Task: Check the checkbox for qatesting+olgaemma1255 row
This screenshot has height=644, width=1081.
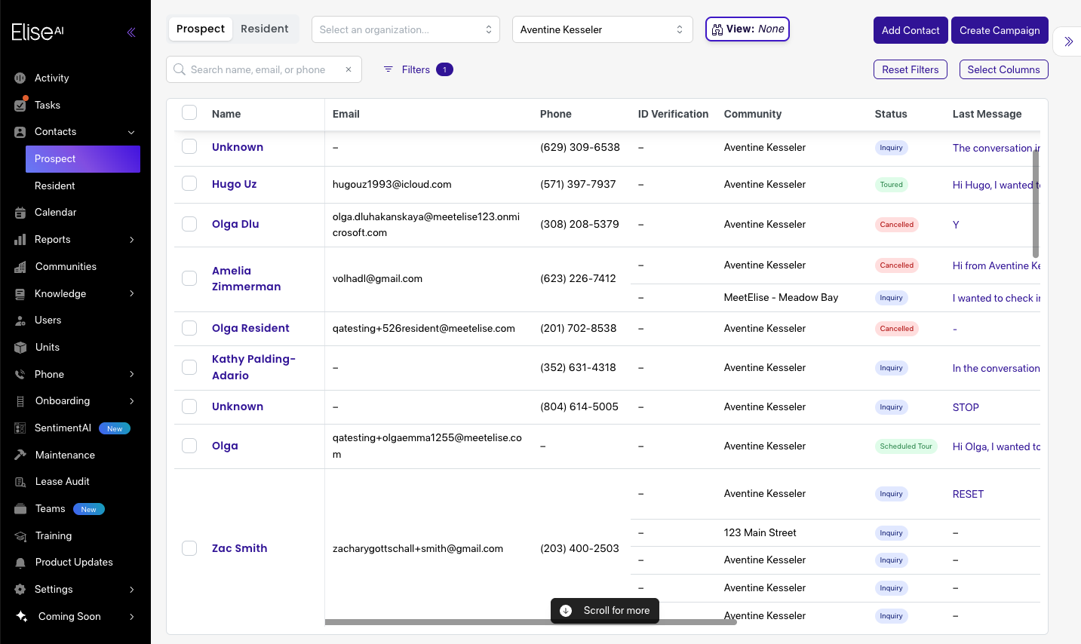Action: [189, 446]
